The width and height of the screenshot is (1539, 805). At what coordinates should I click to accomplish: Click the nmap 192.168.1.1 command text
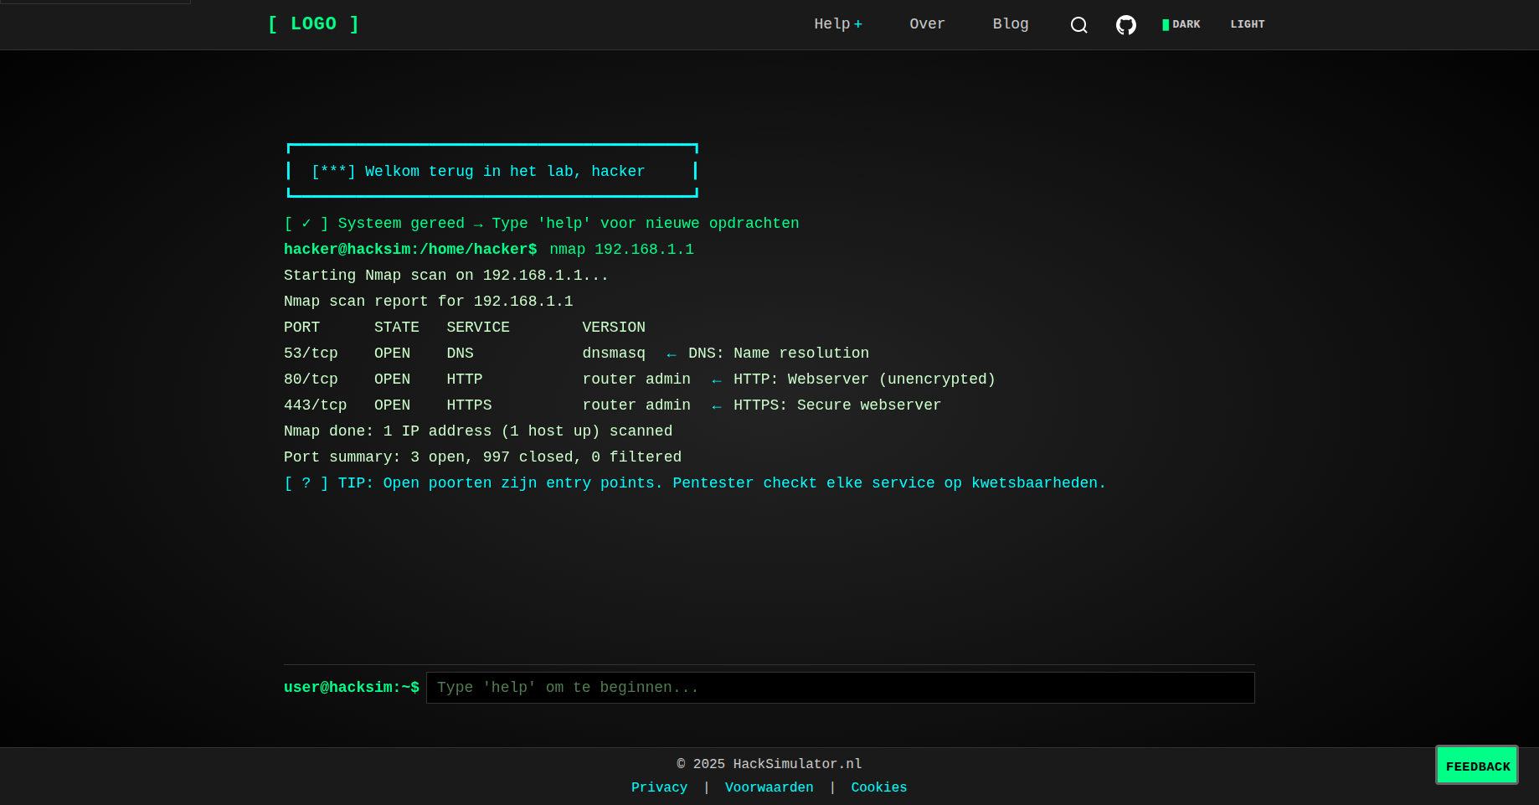point(621,250)
